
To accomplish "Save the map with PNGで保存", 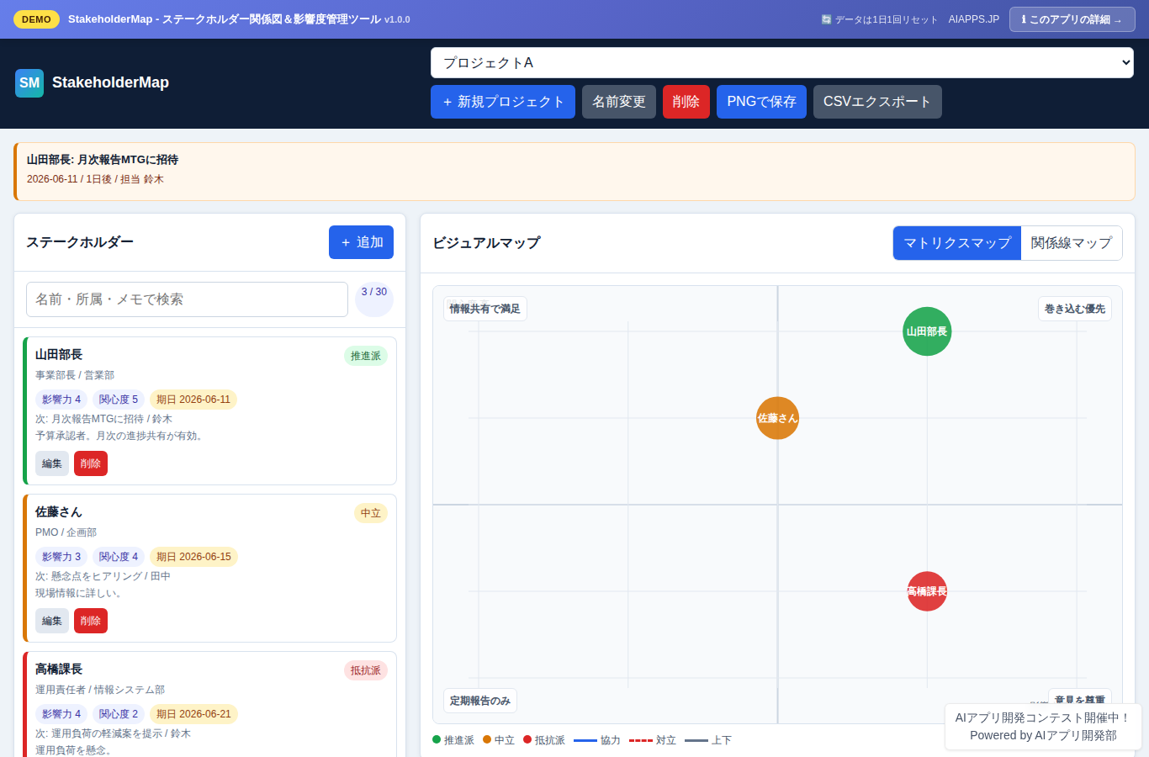I will pyautogui.click(x=761, y=102).
